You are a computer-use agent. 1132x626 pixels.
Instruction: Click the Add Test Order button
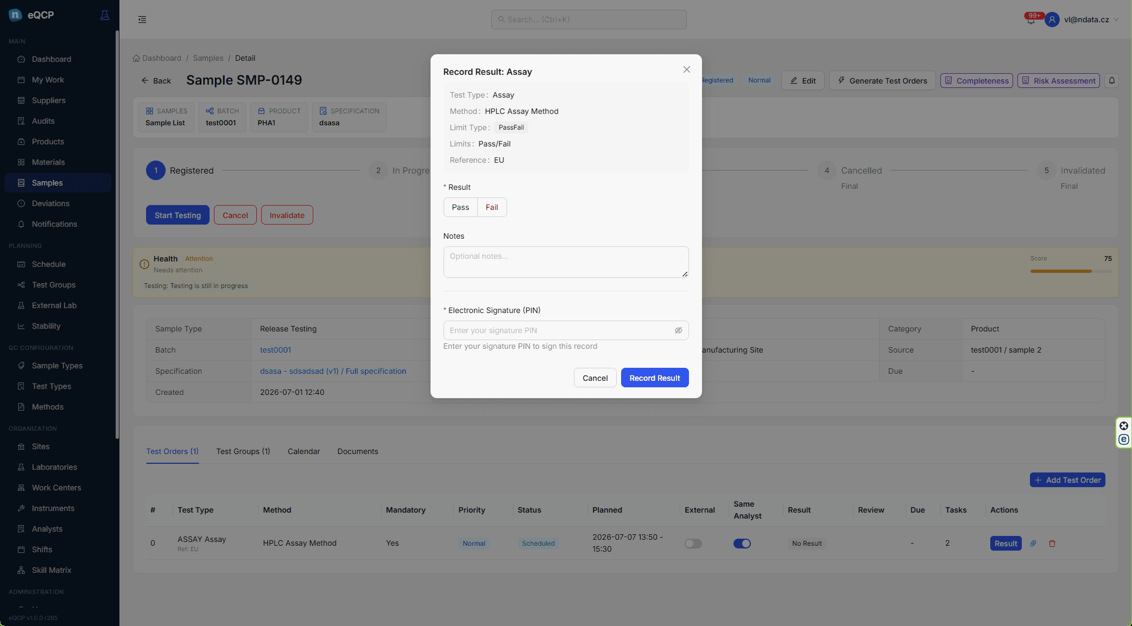(1067, 480)
